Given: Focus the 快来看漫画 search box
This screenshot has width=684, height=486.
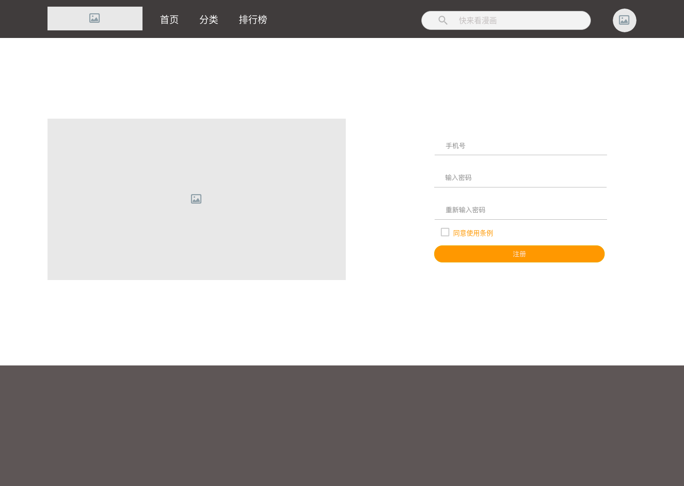Looking at the screenshot, I should 506,20.
